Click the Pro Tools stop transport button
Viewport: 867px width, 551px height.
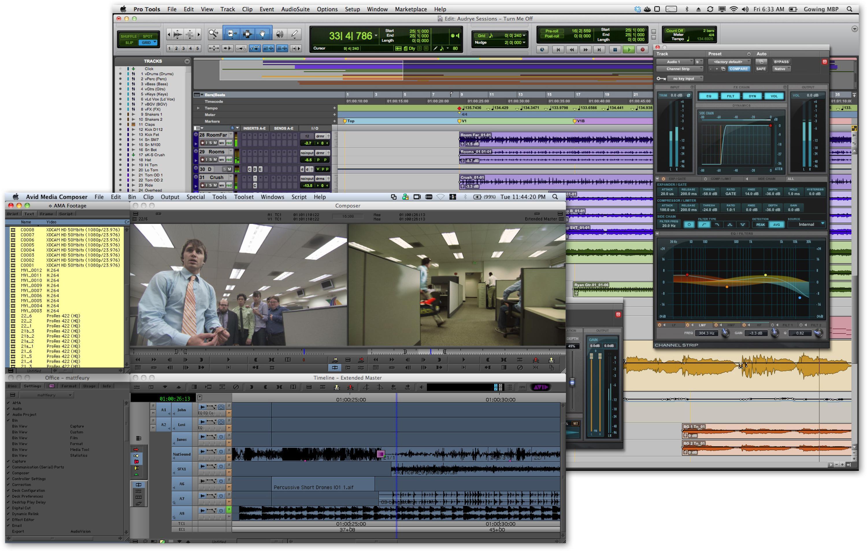click(x=615, y=50)
